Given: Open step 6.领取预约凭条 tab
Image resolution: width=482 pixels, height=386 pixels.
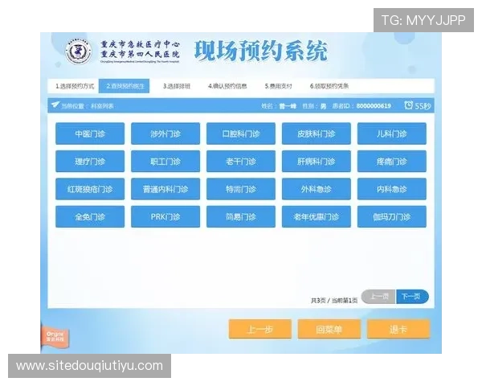Looking at the screenshot, I should 329,86.
